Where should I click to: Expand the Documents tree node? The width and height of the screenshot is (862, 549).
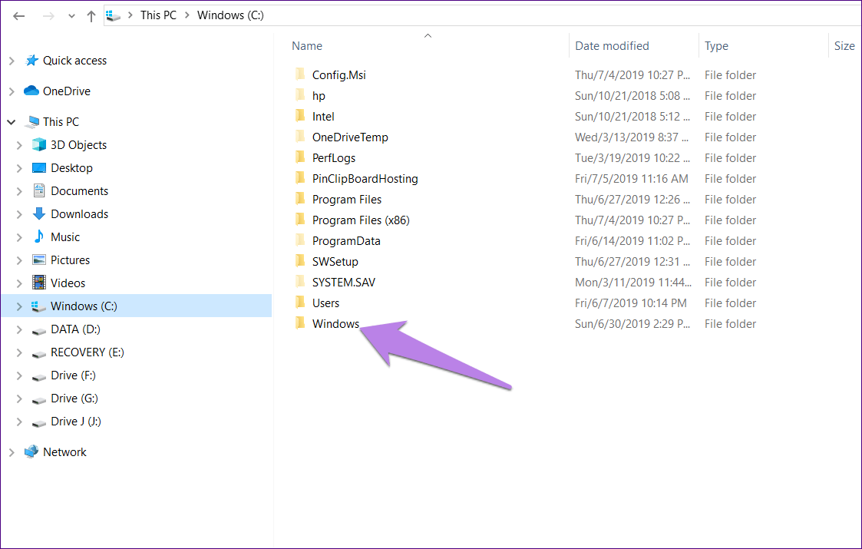[19, 191]
